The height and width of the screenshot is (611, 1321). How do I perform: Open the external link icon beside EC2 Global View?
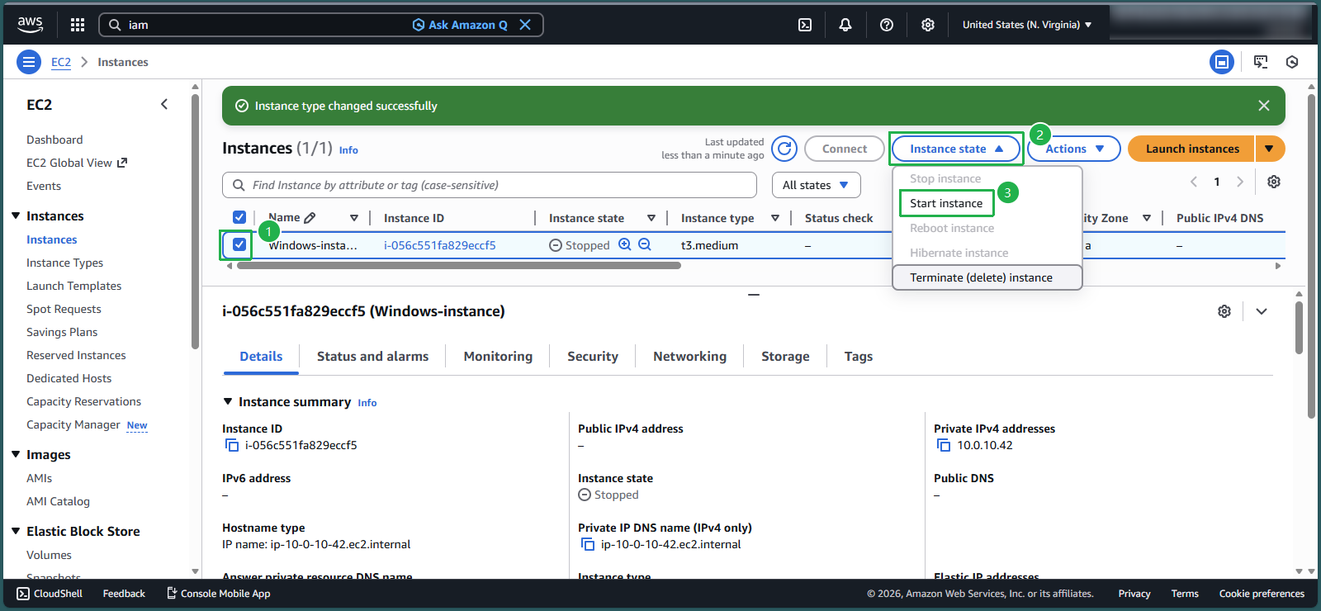pos(122,163)
